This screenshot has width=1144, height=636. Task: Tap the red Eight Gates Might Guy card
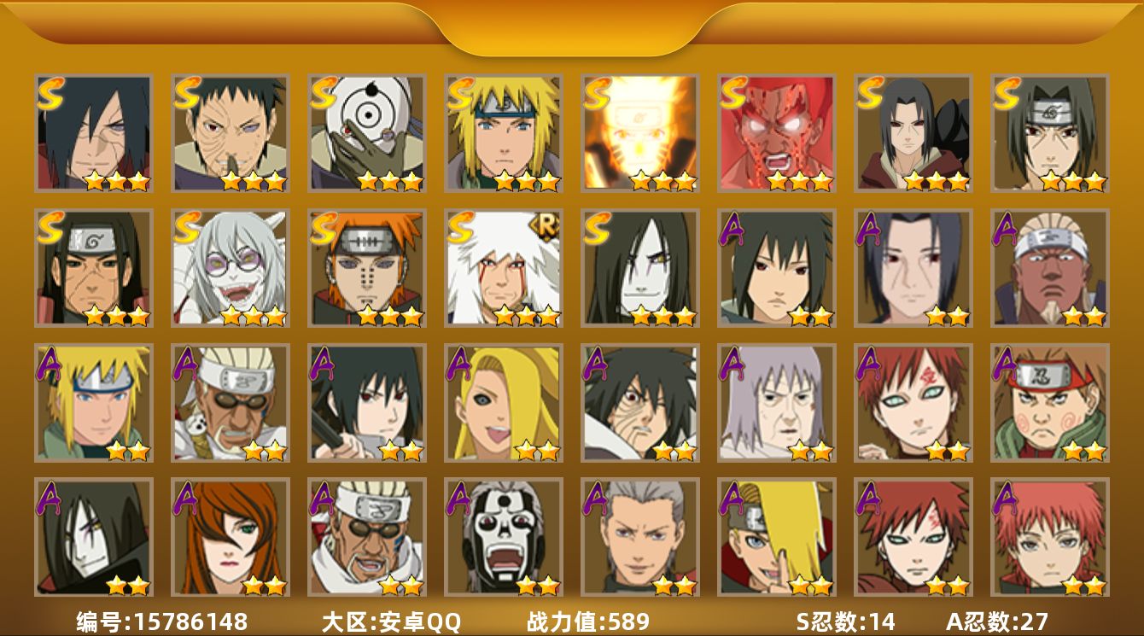click(777, 133)
